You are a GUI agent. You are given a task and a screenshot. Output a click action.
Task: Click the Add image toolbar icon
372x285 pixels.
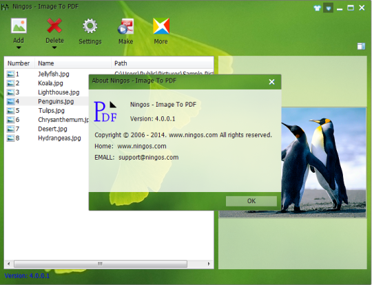pyautogui.click(x=19, y=26)
